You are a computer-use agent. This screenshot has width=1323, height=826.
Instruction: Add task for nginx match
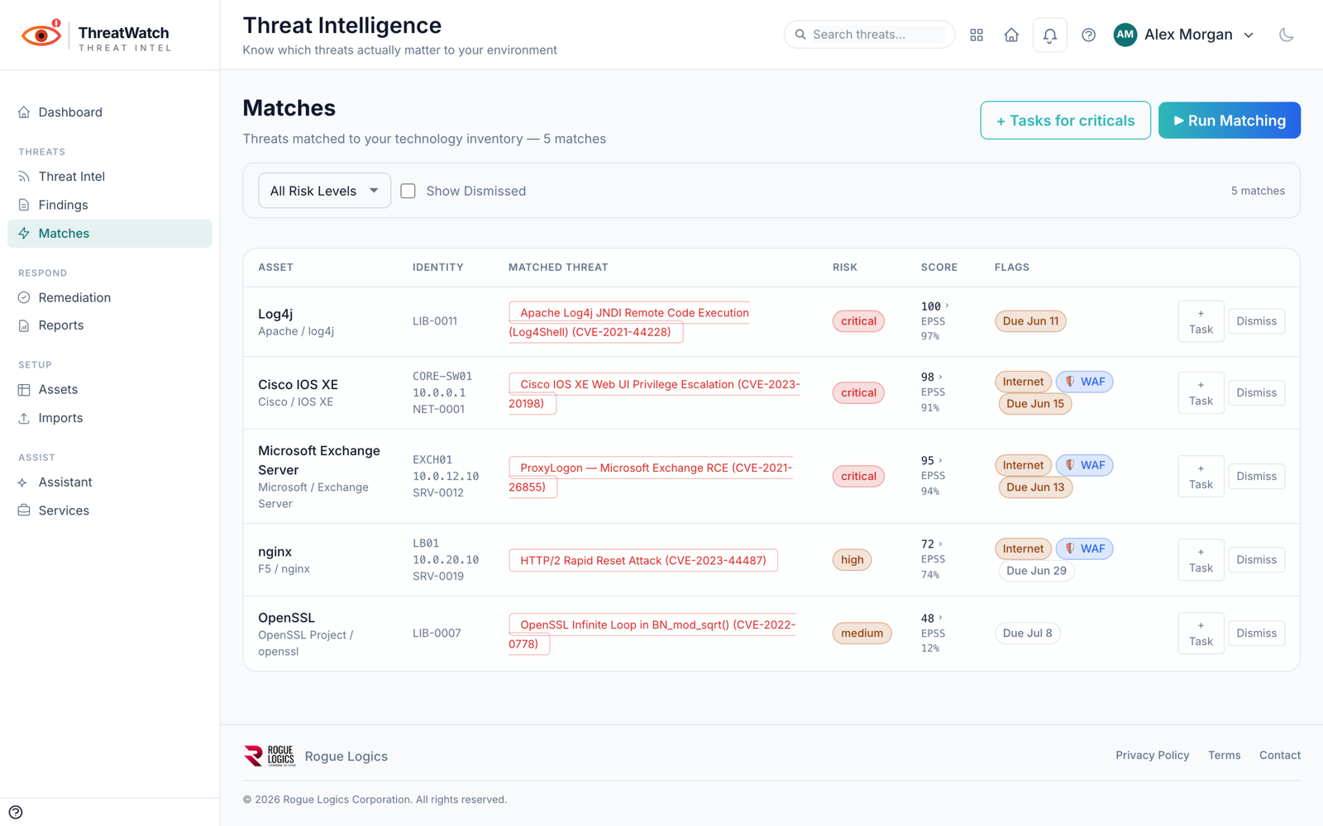1201,560
